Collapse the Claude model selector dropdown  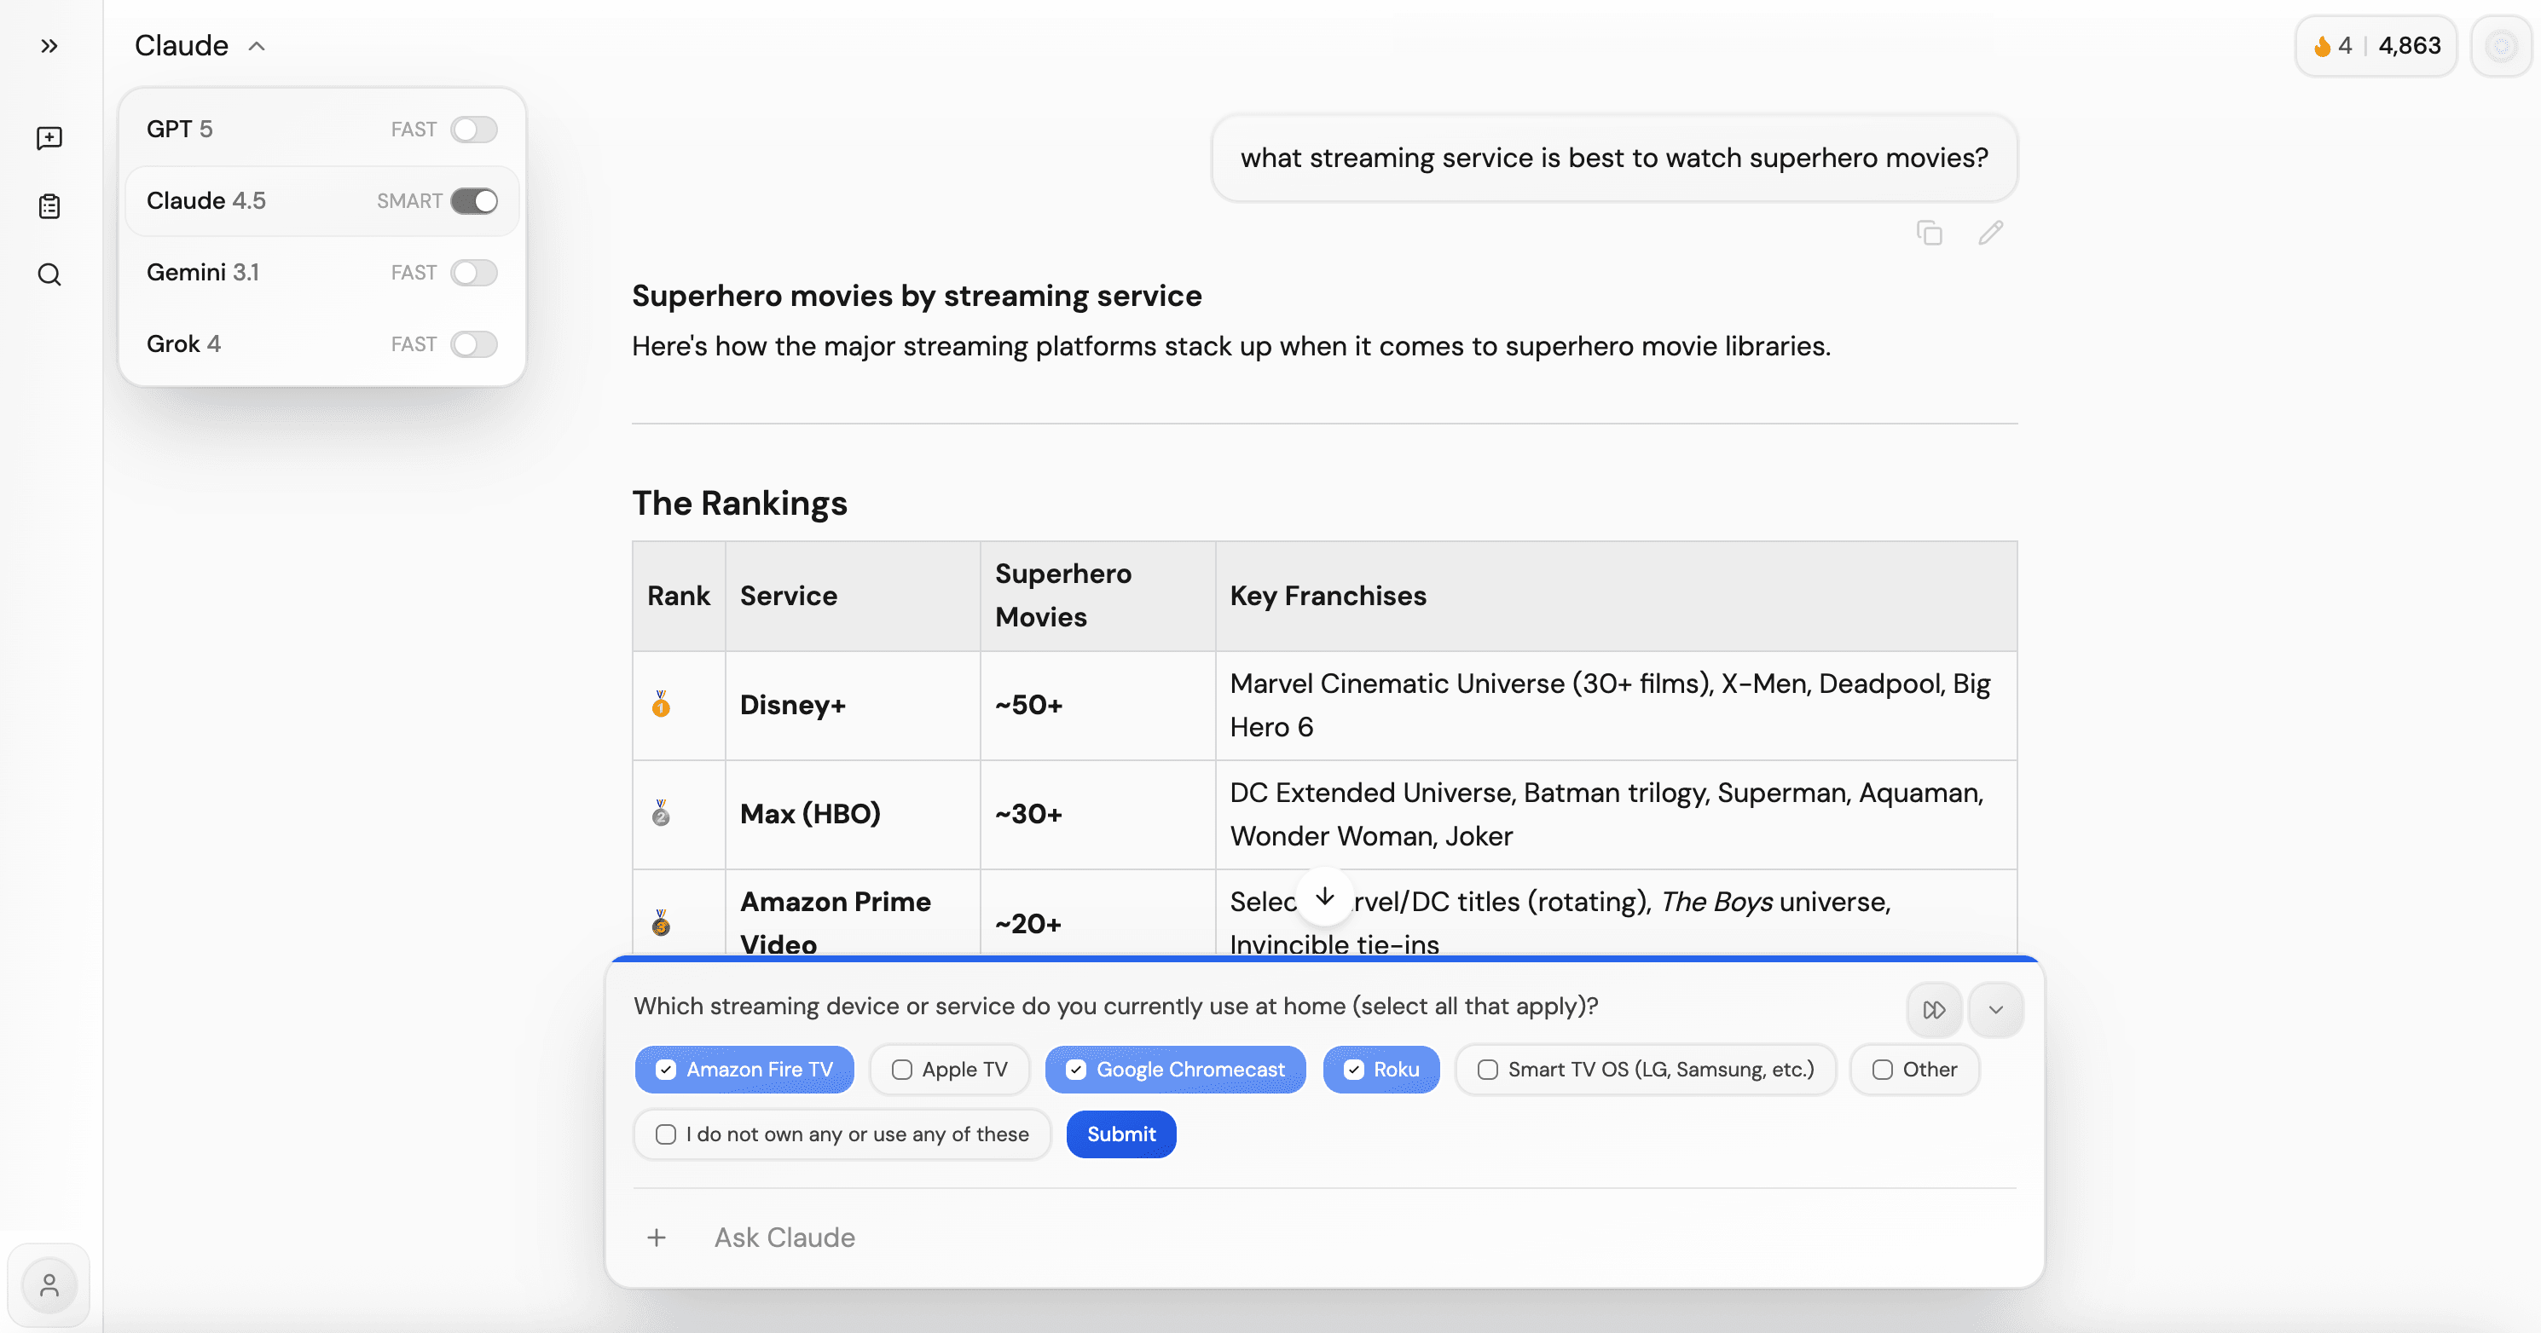[x=200, y=45]
